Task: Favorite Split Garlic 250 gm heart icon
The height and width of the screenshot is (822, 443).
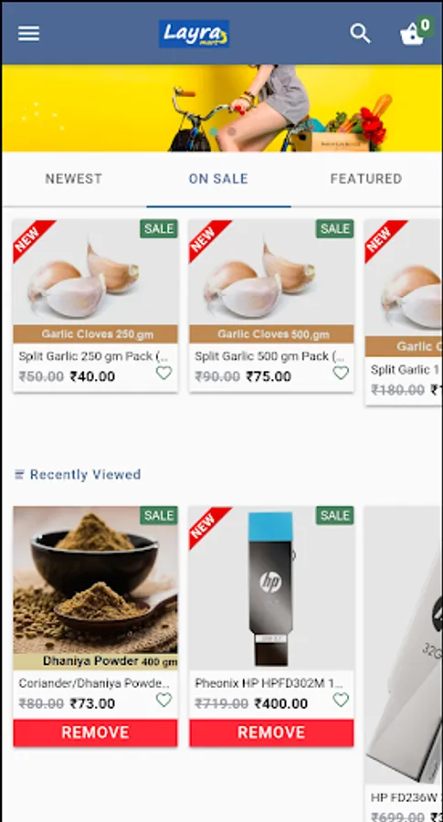Action: (164, 374)
